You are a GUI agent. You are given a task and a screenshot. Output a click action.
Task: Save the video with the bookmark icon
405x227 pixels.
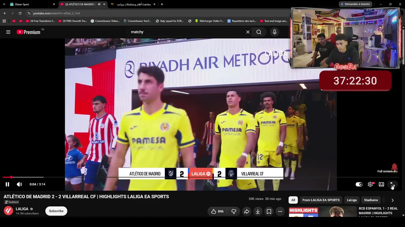pyautogui.click(x=269, y=212)
